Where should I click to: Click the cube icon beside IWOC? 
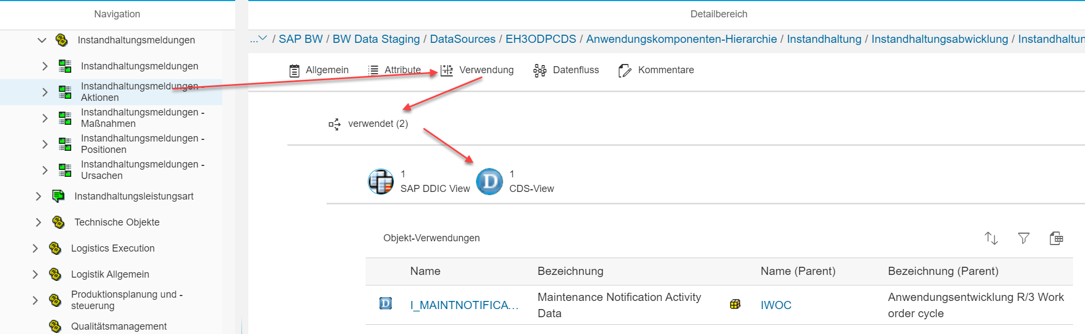point(735,305)
